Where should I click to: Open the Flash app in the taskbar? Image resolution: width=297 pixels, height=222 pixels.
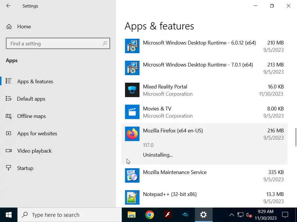click(x=168, y=215)
